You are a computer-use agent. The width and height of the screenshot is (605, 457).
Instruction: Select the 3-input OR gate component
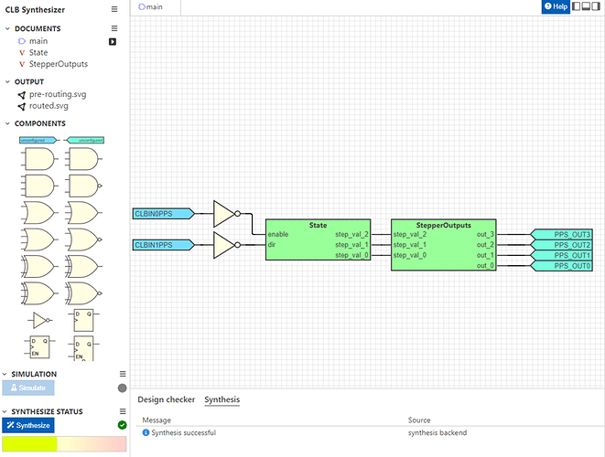[82, 213]
